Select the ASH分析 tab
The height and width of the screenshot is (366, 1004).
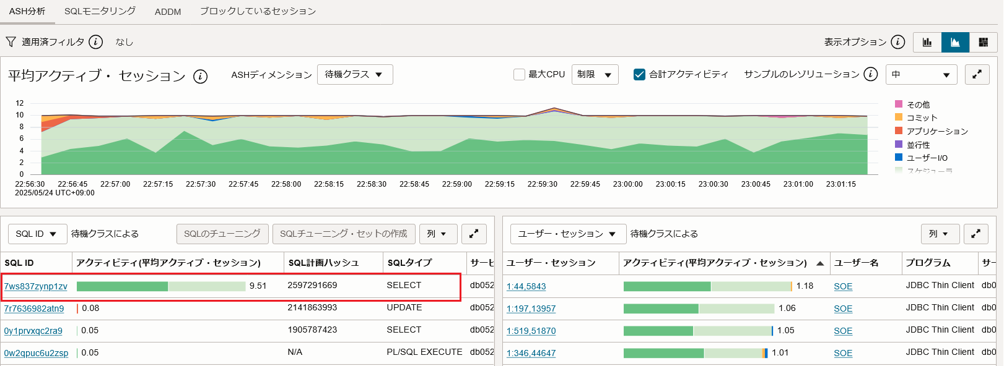pyautogui.click(x=27, y=11)
